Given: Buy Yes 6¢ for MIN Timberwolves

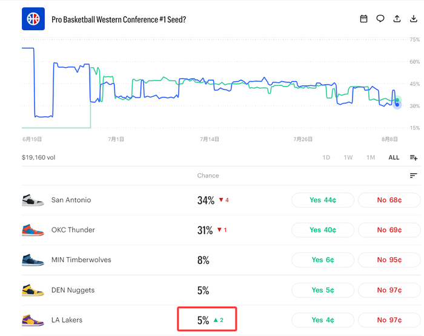Looking at the screenshot, I should 323,260.
